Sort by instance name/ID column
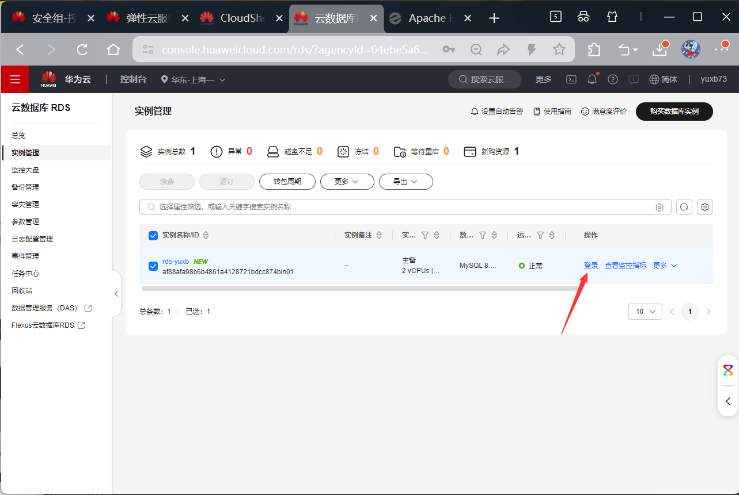The image size is (739, 495). 206,235
